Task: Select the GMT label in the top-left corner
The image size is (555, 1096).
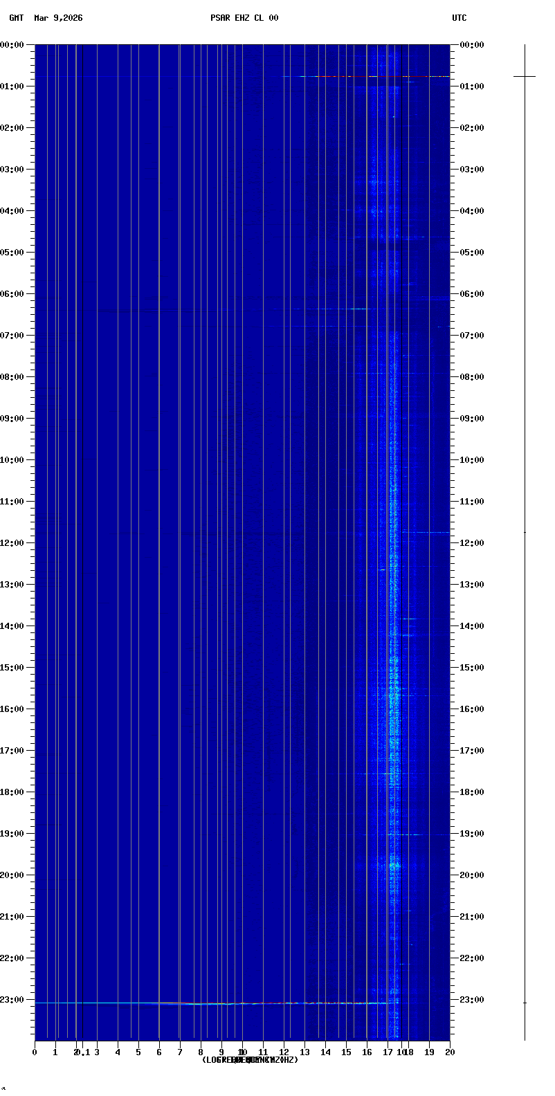Action: [17, 18]
